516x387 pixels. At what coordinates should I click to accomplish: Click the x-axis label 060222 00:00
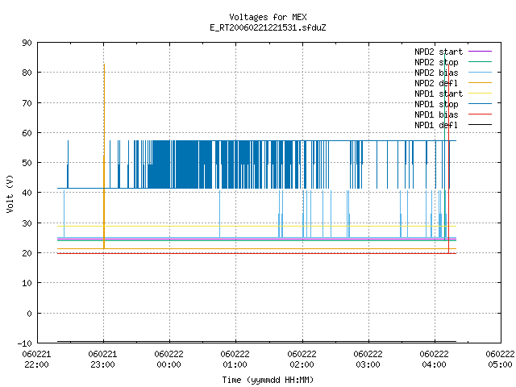point(169,360)
